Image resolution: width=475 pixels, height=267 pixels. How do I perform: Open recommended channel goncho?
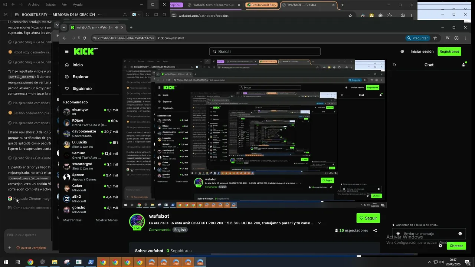pos(91,210)
